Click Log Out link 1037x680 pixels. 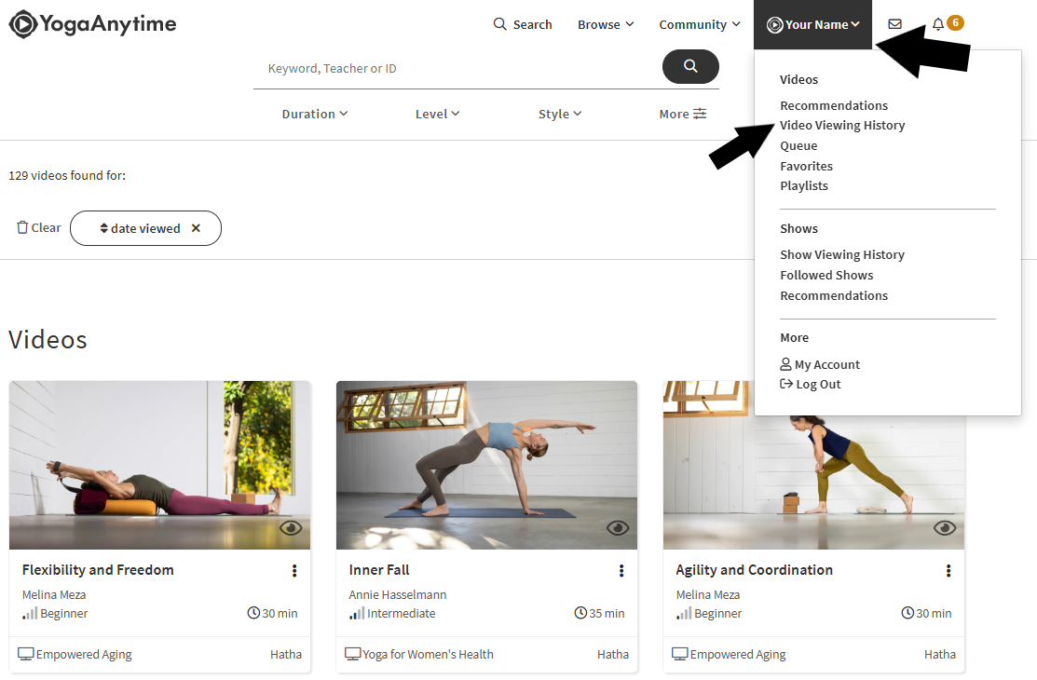pos(811,385)
